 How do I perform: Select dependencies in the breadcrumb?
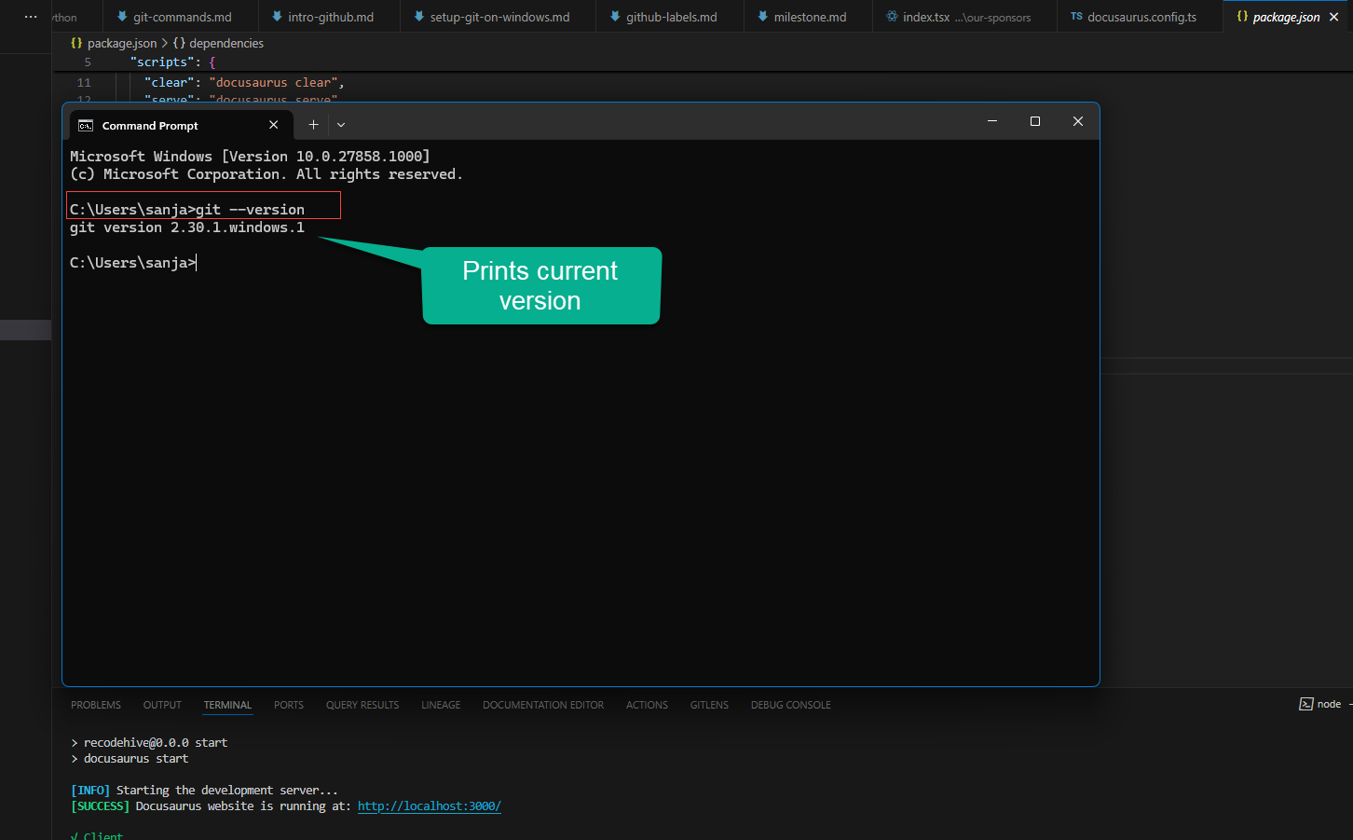pyautogui.click(x=225, y=43)
